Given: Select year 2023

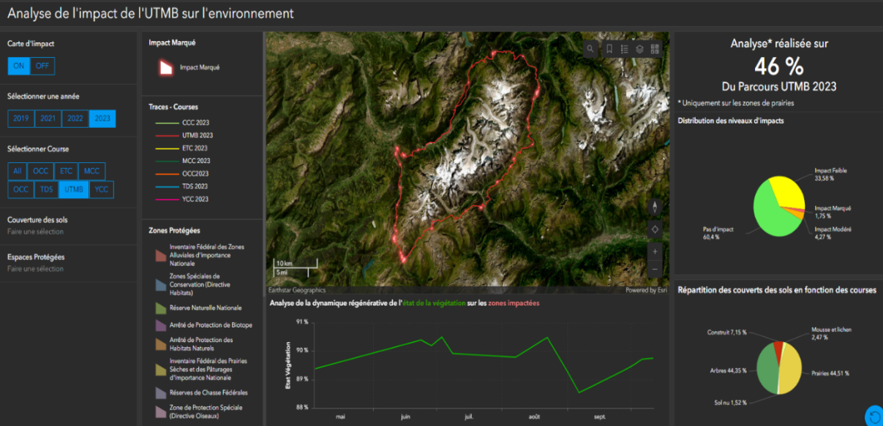Looking at the screenshot, I should (102, 118).
